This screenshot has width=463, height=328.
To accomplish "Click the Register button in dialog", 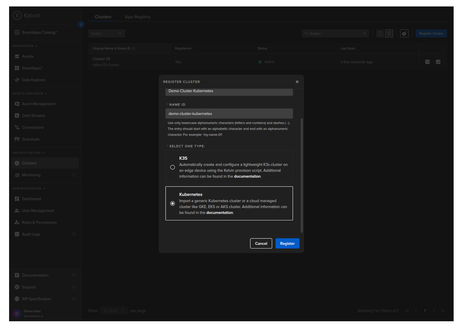I will [x=287, y=243].
